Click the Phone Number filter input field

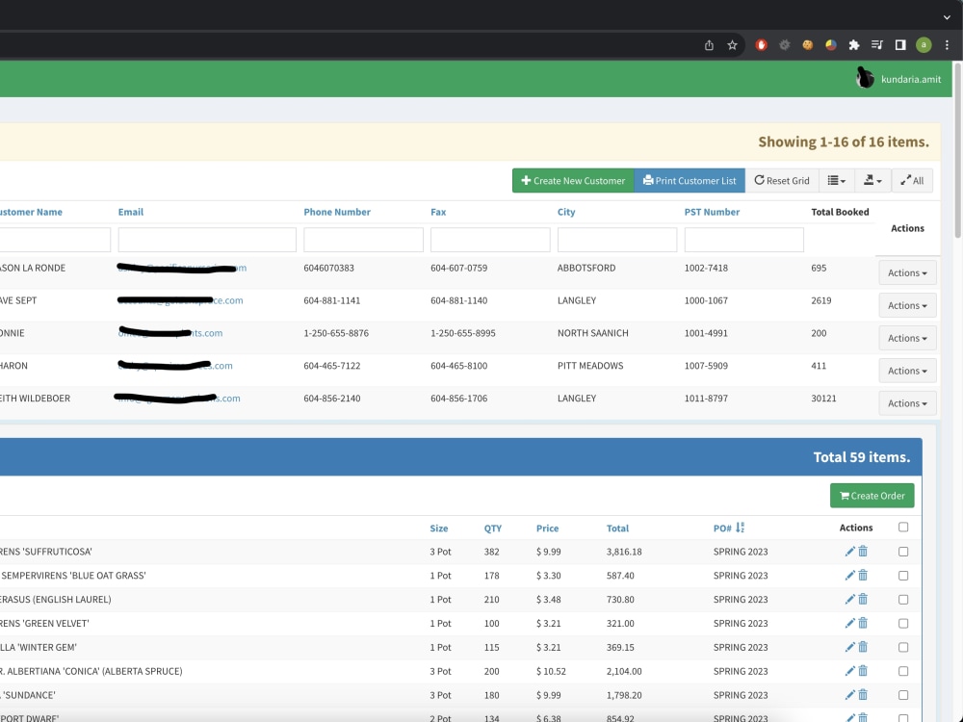[364, 240]
